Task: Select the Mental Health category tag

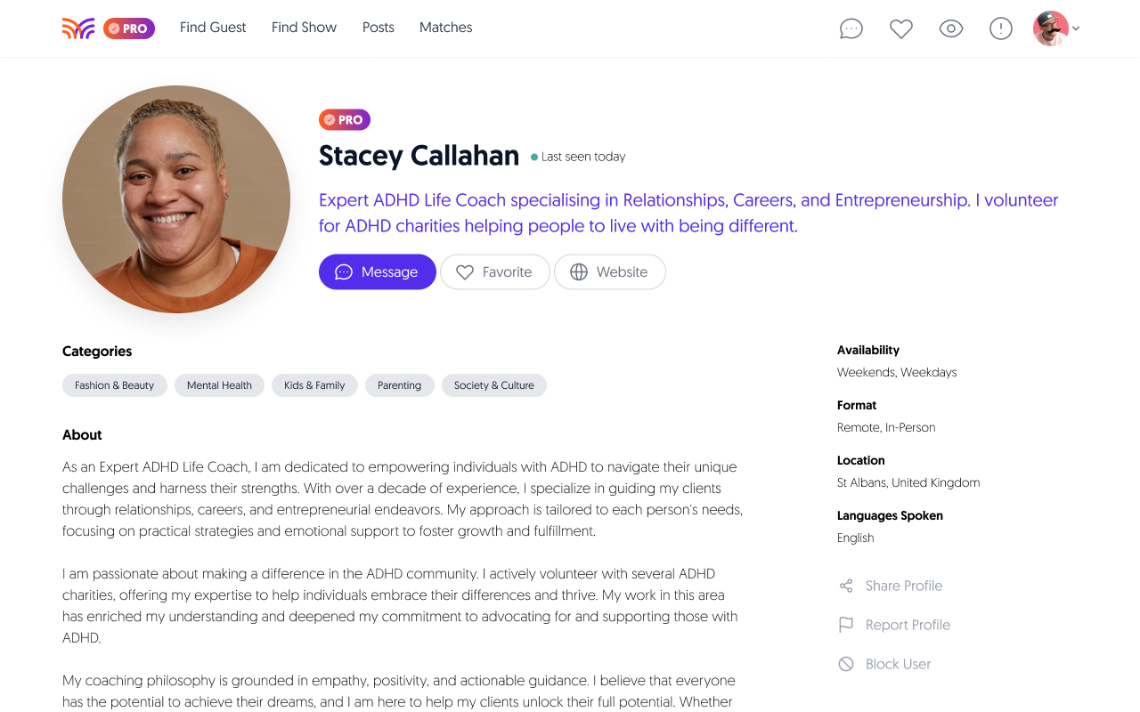Action: 219,385
